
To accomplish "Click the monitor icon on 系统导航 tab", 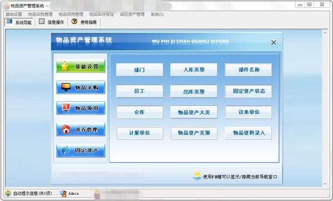I will click(x=9, y=21).
